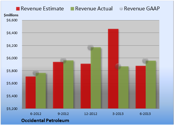Click the GAAP marker for 6-2013
Screen dimensions: 174x125
[x=145, y=61]
